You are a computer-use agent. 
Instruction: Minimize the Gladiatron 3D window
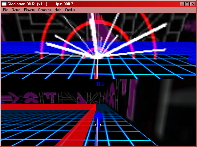[x=182, y=4]
